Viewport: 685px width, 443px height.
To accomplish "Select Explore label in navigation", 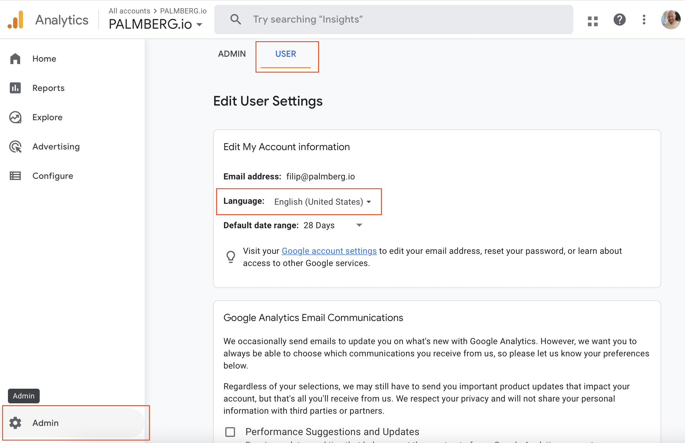I will pos(47,117).
